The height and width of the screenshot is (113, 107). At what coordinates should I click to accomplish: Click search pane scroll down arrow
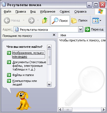[49, 84]
